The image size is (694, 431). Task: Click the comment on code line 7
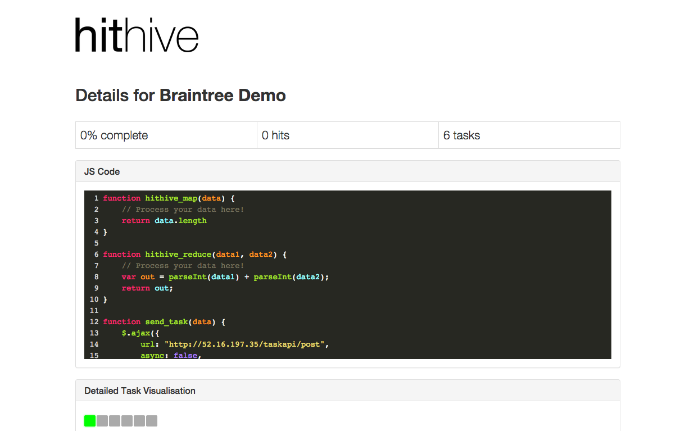pos(183,266)
